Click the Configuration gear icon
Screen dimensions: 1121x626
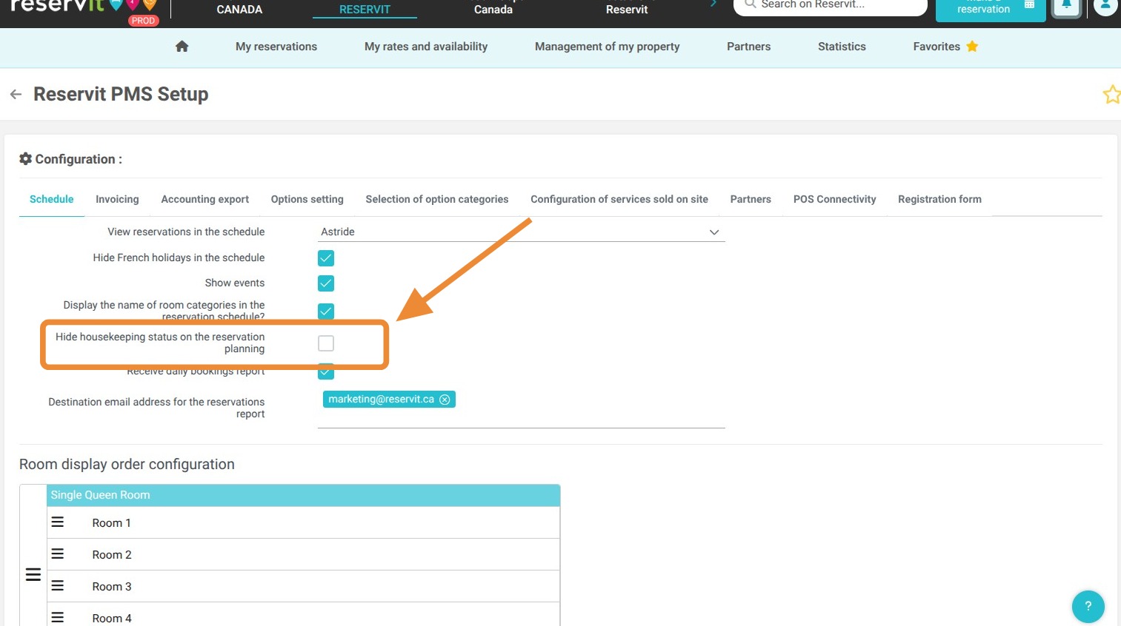click(25, 158)
